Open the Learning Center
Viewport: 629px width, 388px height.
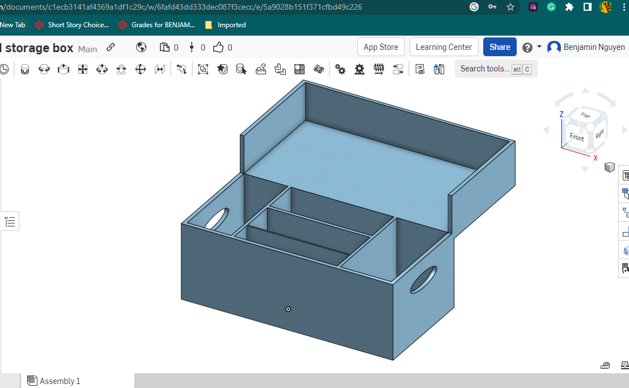click(444, 47)
